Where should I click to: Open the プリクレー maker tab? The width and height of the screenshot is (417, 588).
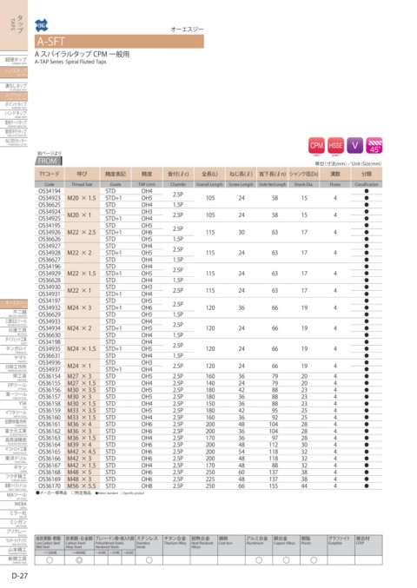tap(14, 532)
